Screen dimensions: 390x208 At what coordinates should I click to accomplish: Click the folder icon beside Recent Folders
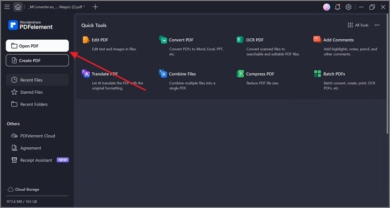[x=14, y=104]
